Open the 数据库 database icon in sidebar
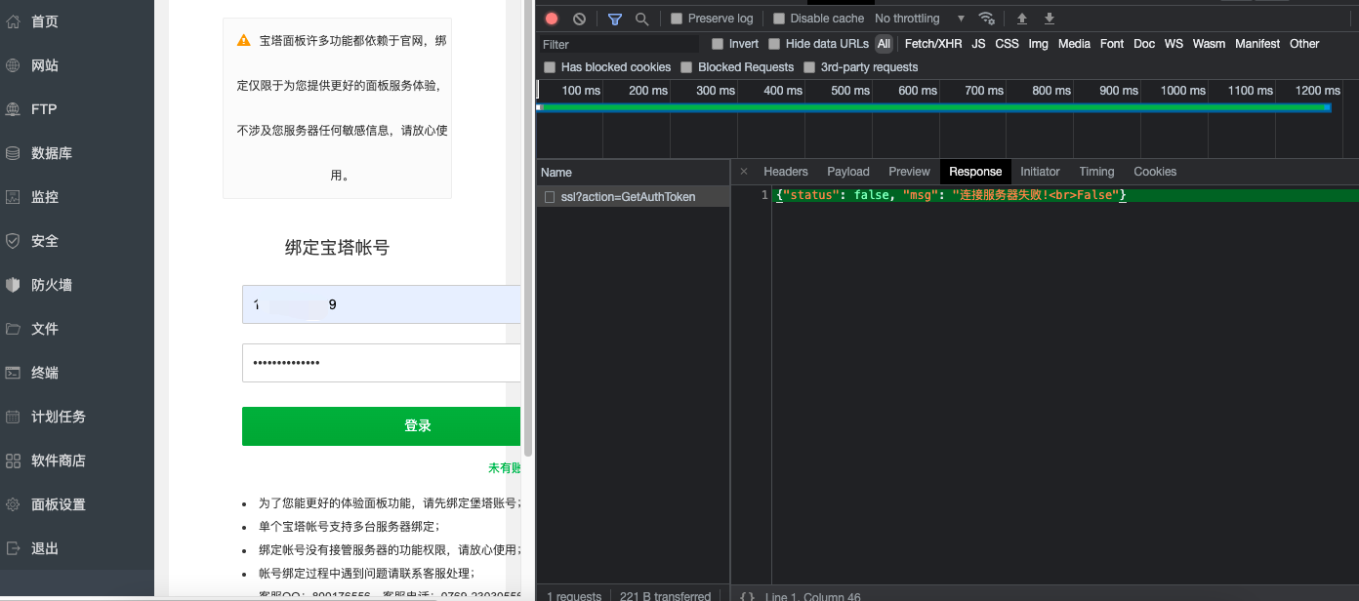Image resolution: width=1359 pixels, height=601 pixels. point(14,153)
